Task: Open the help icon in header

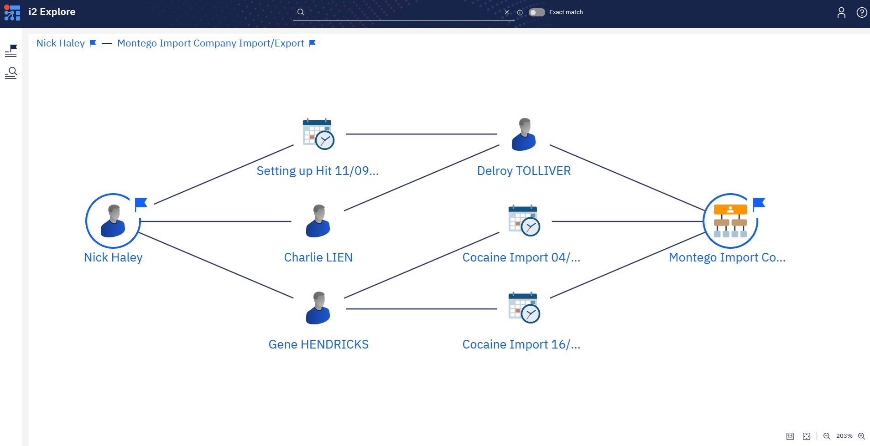Action: [861, 13]
